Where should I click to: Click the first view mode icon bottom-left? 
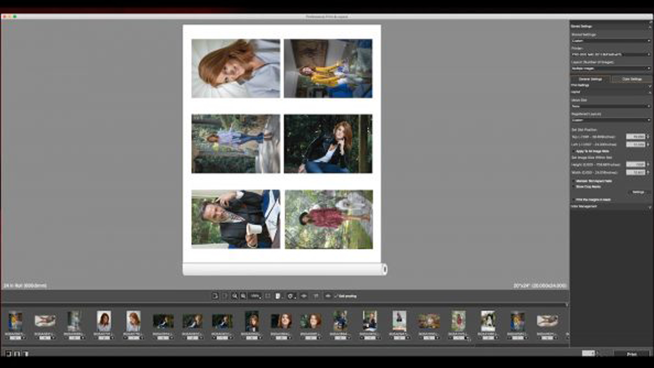[8, 354]
